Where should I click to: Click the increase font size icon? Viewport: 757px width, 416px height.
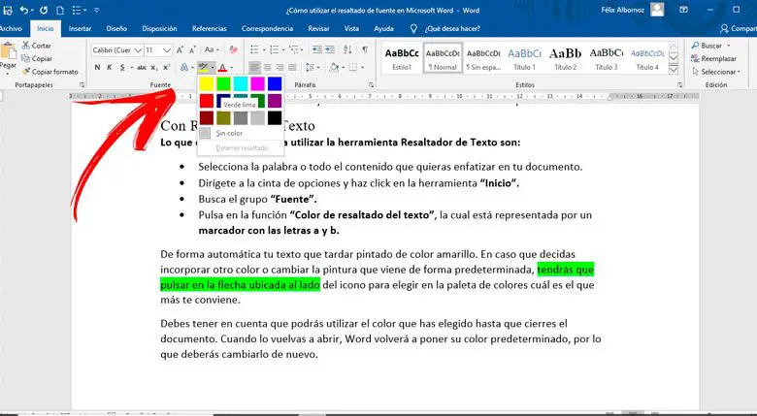pyautogui.click(x=180, y=49)
